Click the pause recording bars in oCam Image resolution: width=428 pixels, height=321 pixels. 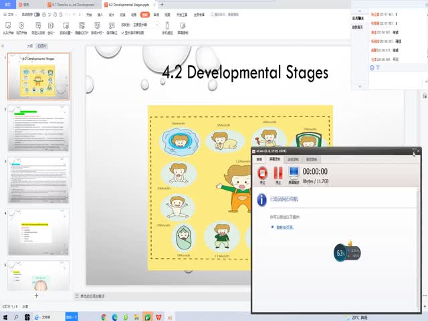(278, 173)
